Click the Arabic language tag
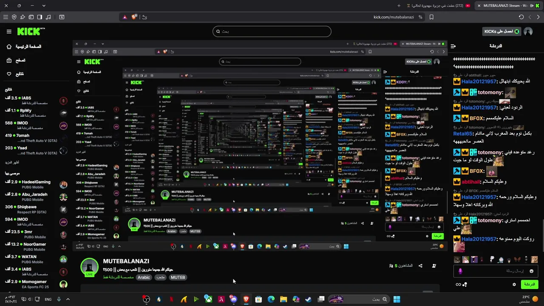 [144, 277]
